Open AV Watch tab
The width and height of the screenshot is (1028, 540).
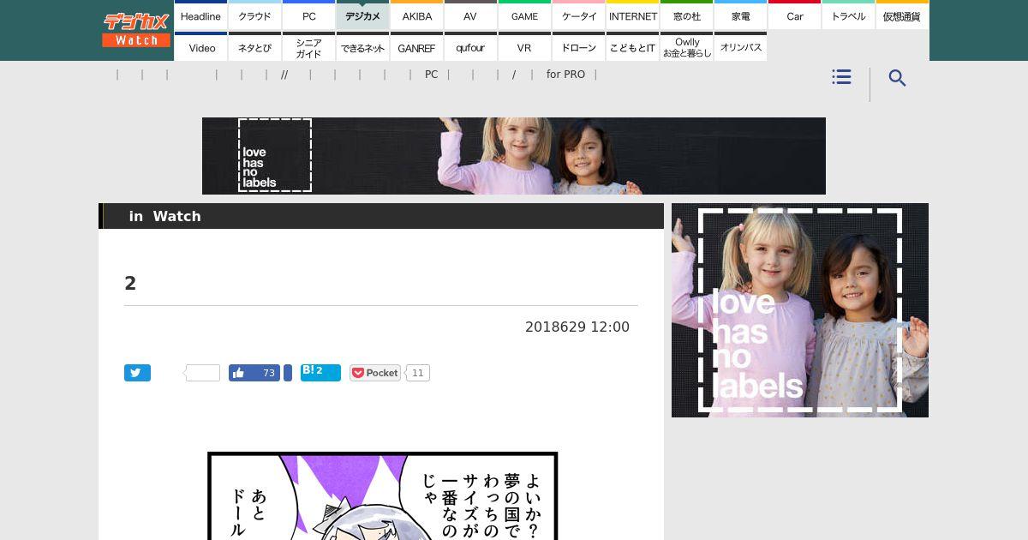pyautogui.click(x=470, y=15)
